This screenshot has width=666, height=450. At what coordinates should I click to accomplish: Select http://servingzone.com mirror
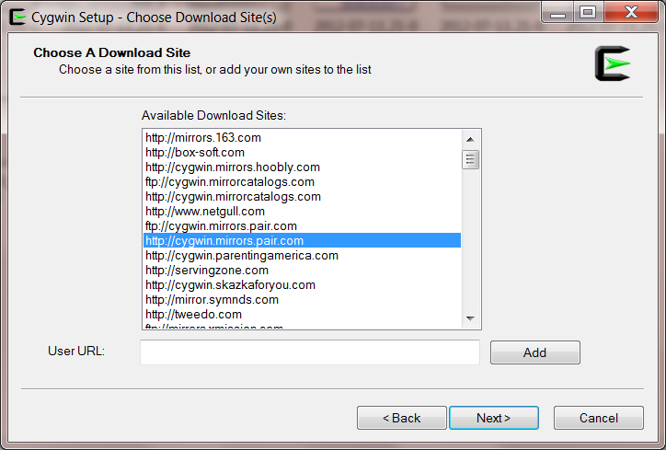pyautogui.click(x=302, y=271)
